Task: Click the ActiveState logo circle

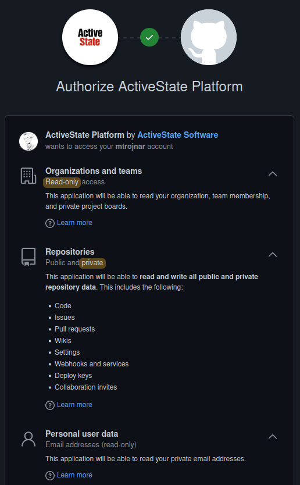Action: (x=90, y=37)
